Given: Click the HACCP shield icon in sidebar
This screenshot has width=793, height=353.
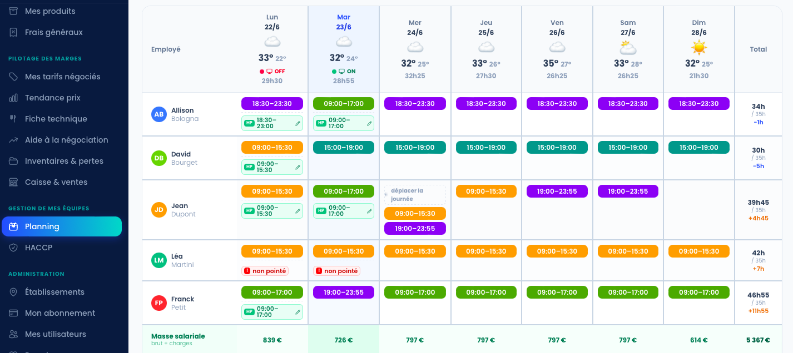Looking at the screenshot, I should tap(13, 248).
